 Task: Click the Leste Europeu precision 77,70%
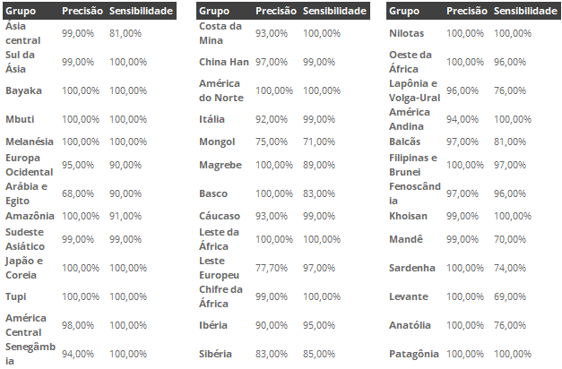[x=272, y=268]
